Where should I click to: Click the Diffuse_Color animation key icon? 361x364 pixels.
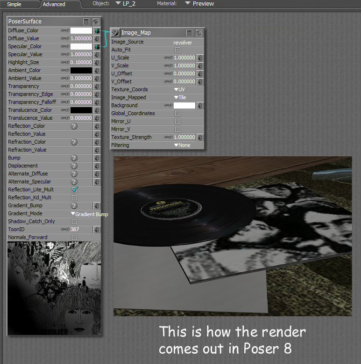65,30
